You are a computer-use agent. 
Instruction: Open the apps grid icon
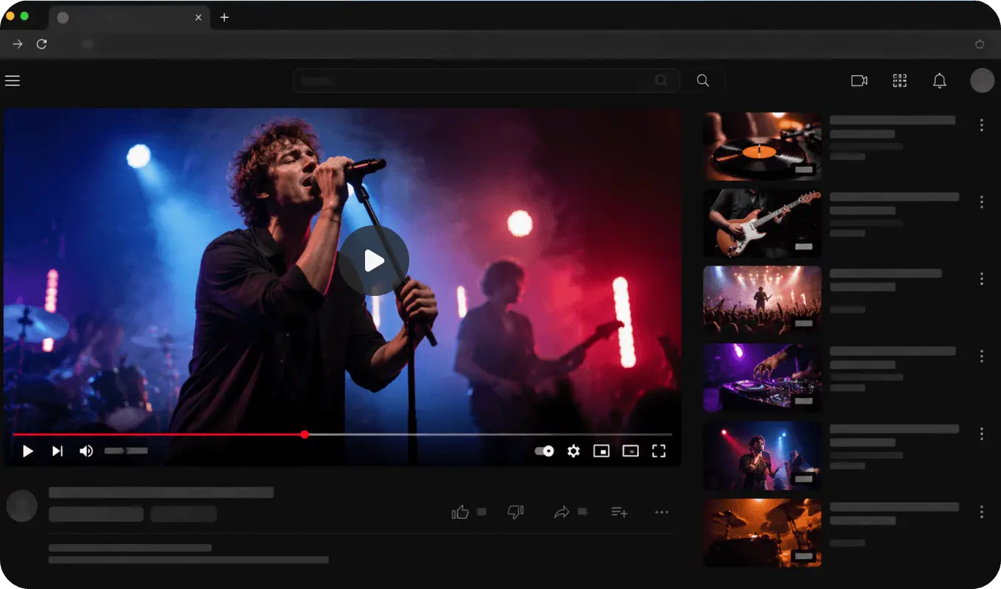click(899, 81)
